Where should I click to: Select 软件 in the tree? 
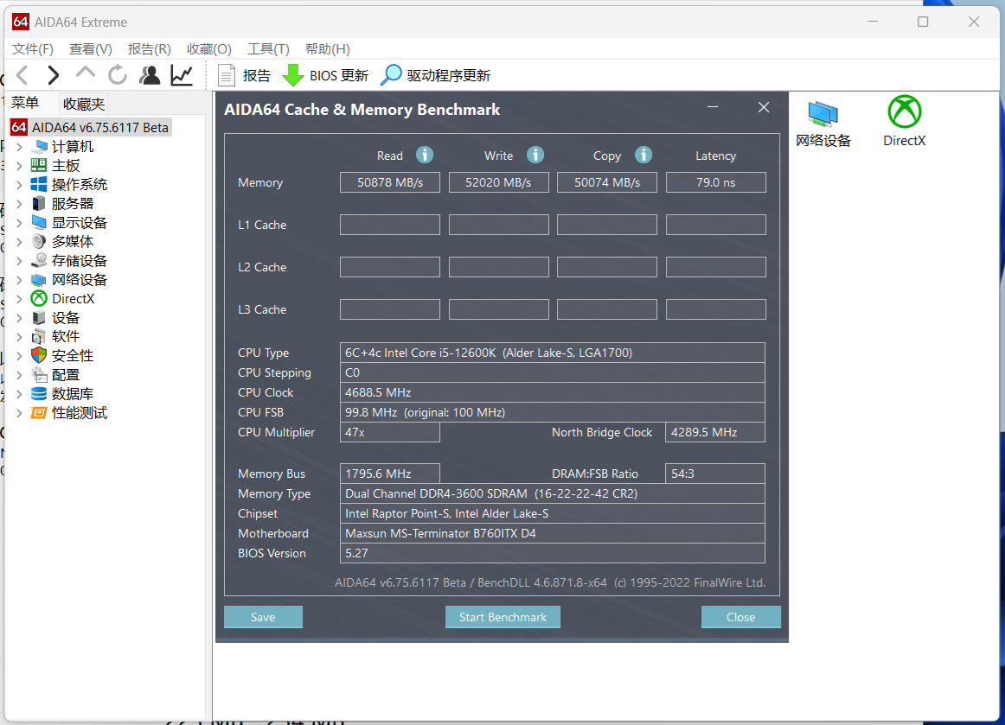pos(66,336)
